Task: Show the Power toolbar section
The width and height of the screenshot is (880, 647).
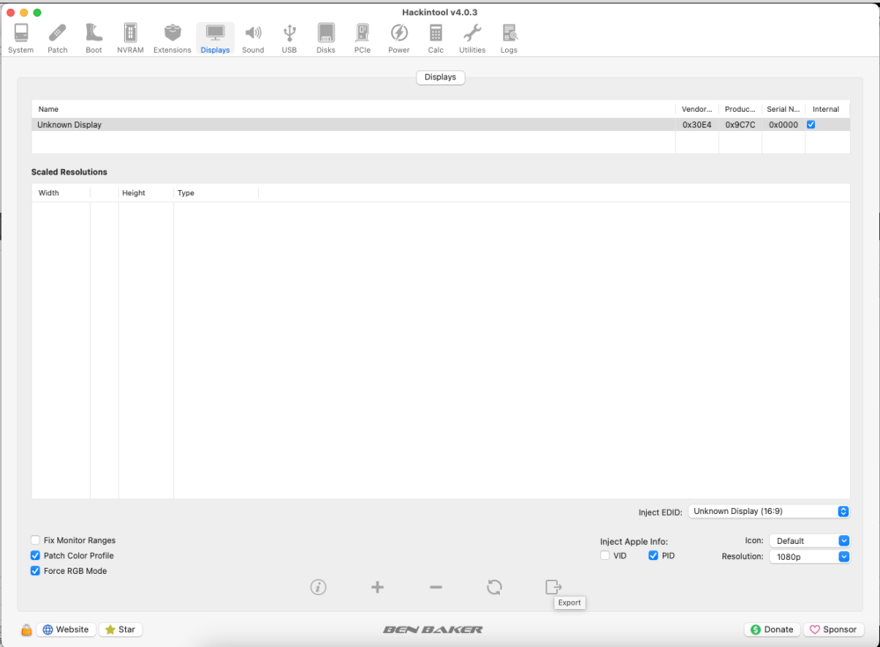Action: (399, 39)
